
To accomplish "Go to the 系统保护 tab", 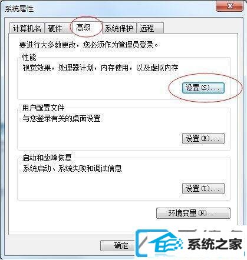I will tap(118, 28).
